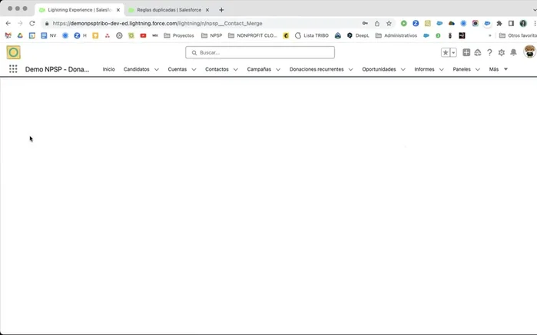Open the Wix bookmark icon
Image resolution: width=537 pixels, height=335 pixels.
[155, 35]
